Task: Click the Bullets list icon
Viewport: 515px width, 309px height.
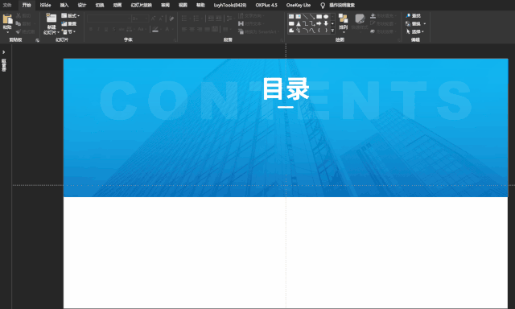Action: (x=184, y=18)
